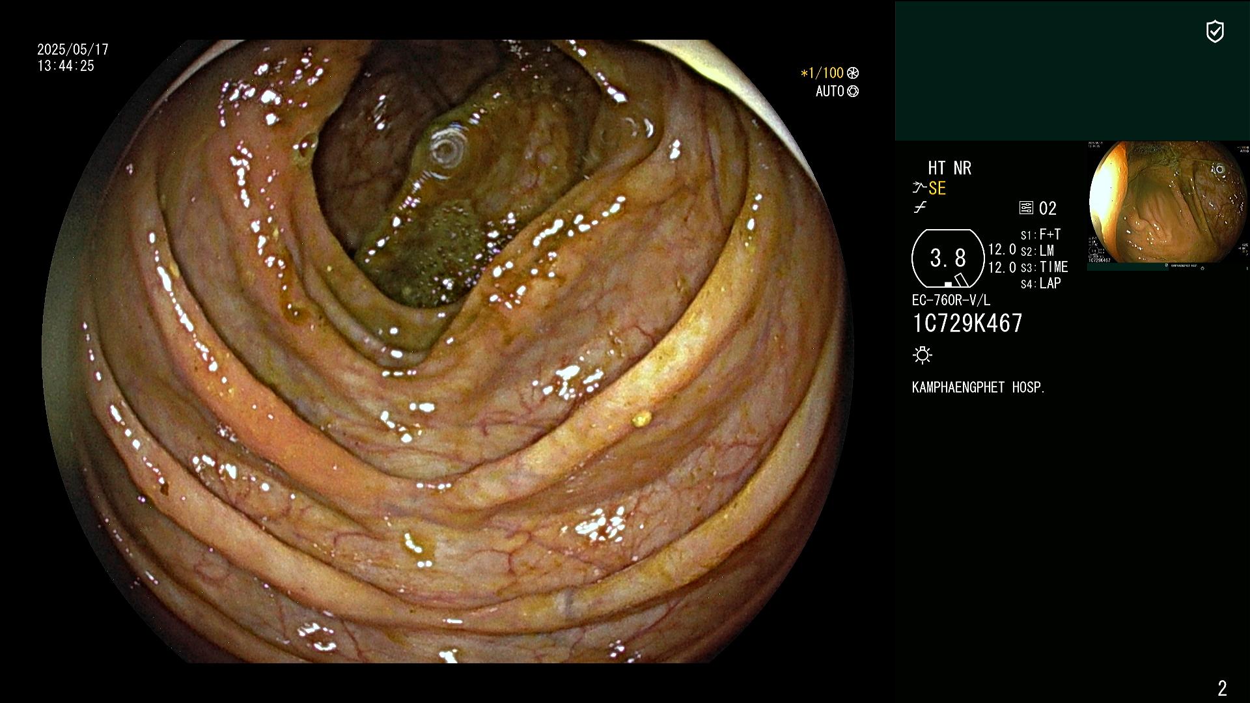The width and height of the screenshot is (1250, 703).
Task: Click the scope model EC-760R-V/L
Action: [951, 301]
